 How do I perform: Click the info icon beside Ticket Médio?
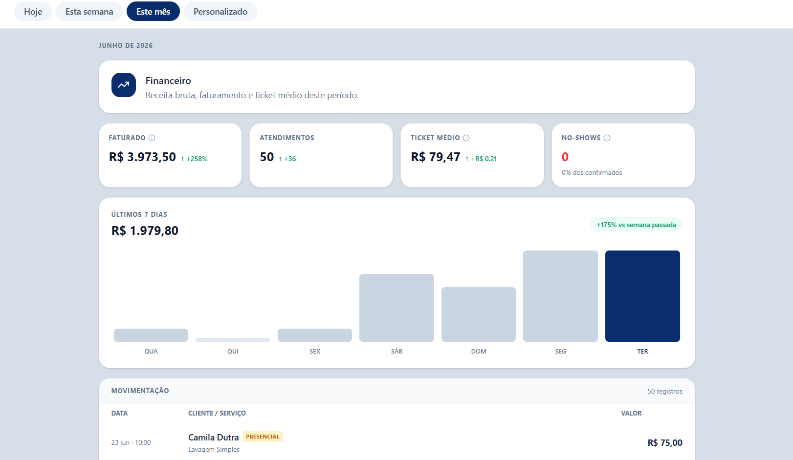(466, 138)
